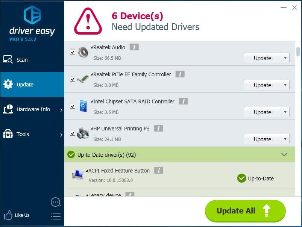Click the PRO V 5.5.2 version label

23,39
